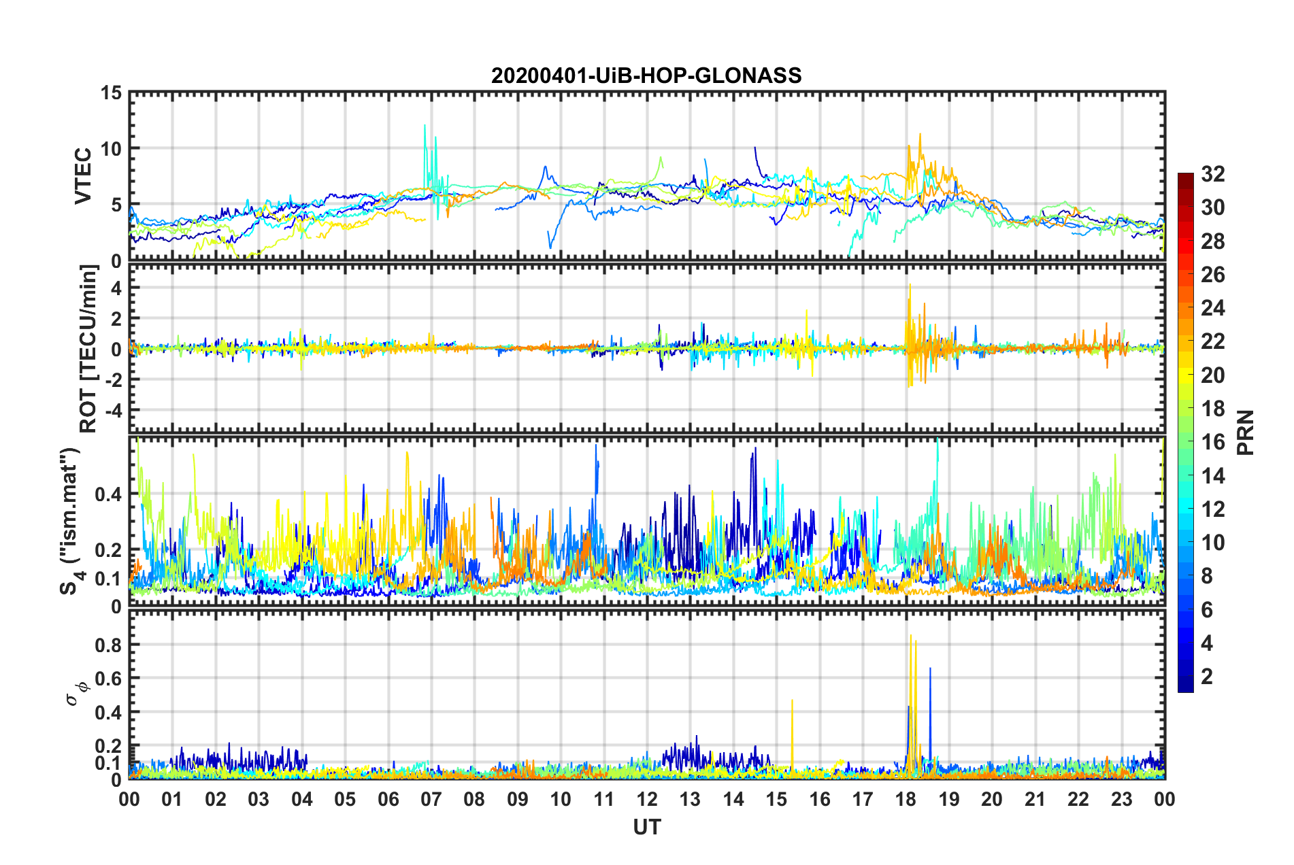Click the dark red top of the colorbar

click(1185, 180)
